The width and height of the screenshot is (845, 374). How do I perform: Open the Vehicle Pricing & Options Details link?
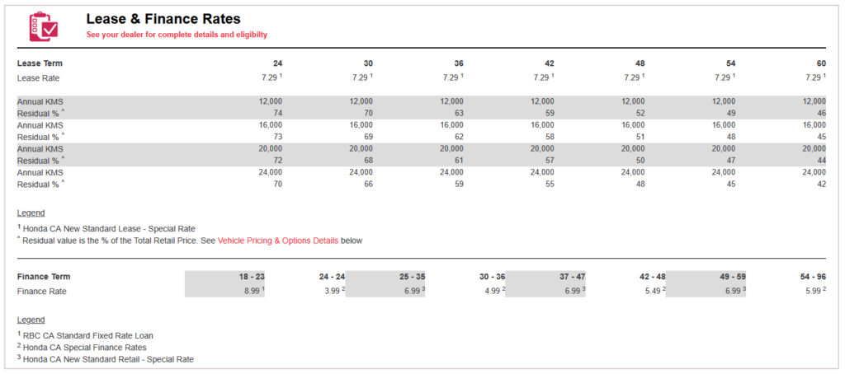[x=278, y=241]
